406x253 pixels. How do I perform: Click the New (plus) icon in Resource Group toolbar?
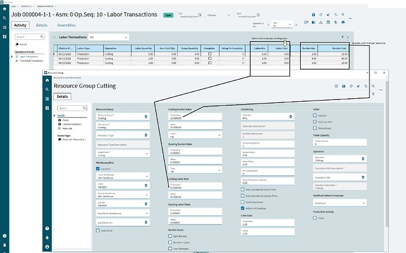pos(336,86)
